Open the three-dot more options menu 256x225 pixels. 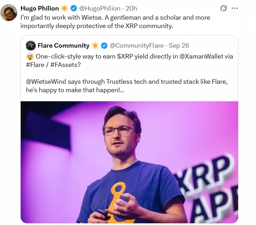235,8
